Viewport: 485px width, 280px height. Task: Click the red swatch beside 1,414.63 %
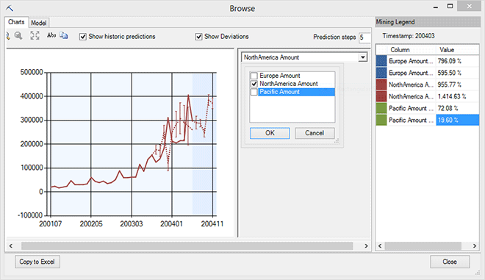coord(381,96)
